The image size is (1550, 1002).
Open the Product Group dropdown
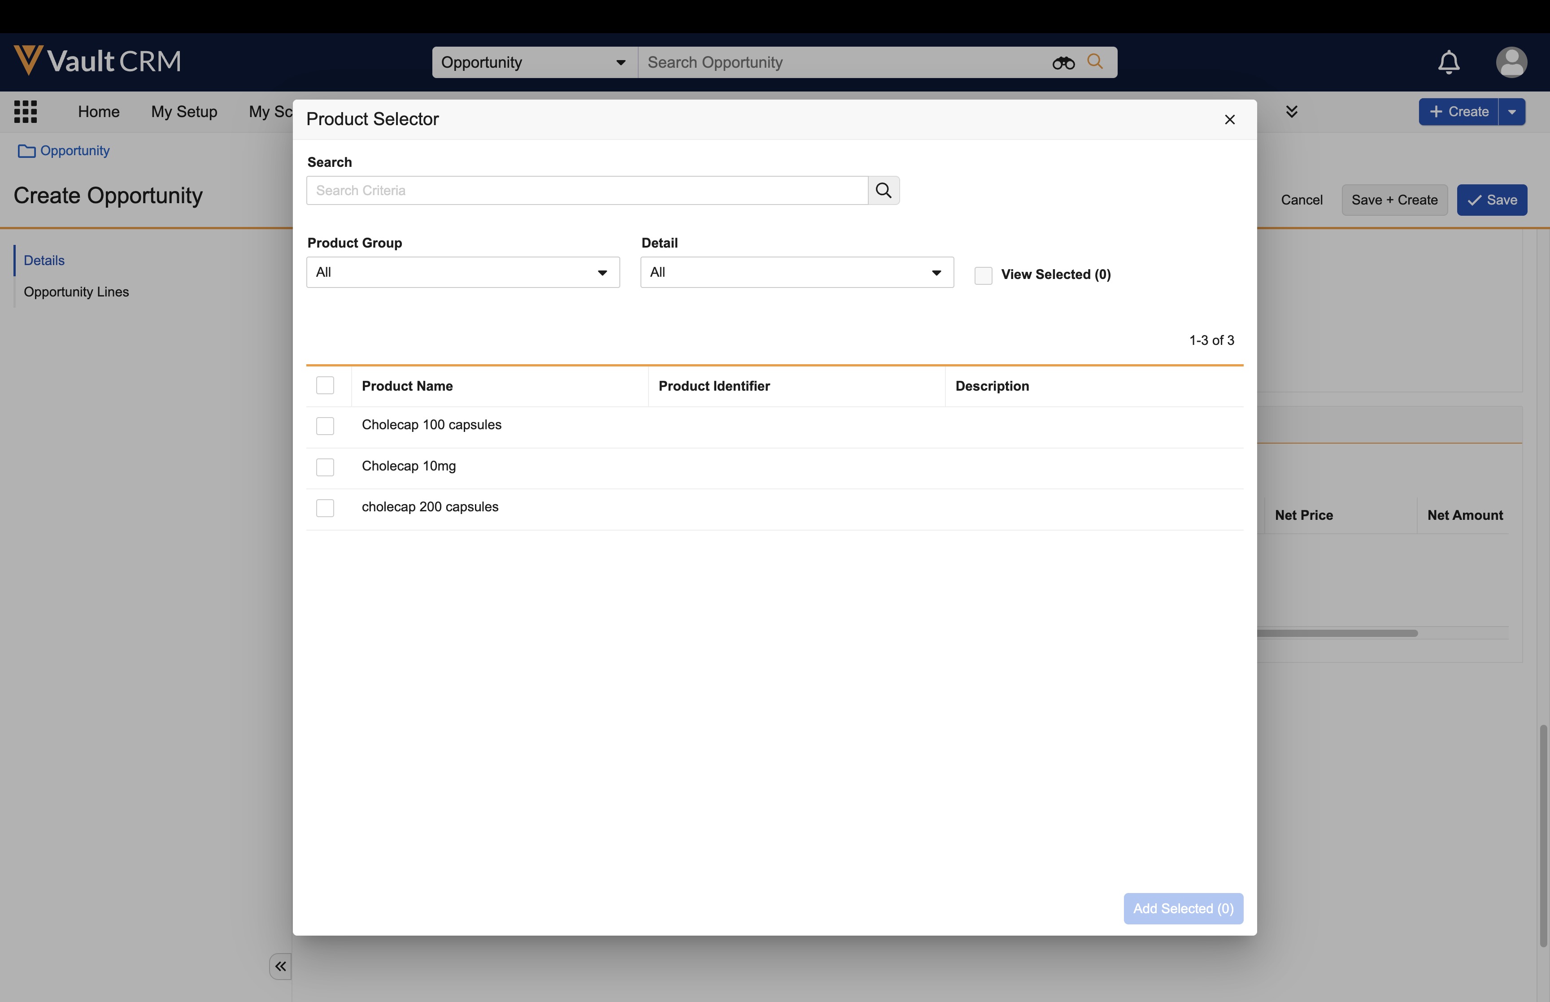(x=462, y=273)
